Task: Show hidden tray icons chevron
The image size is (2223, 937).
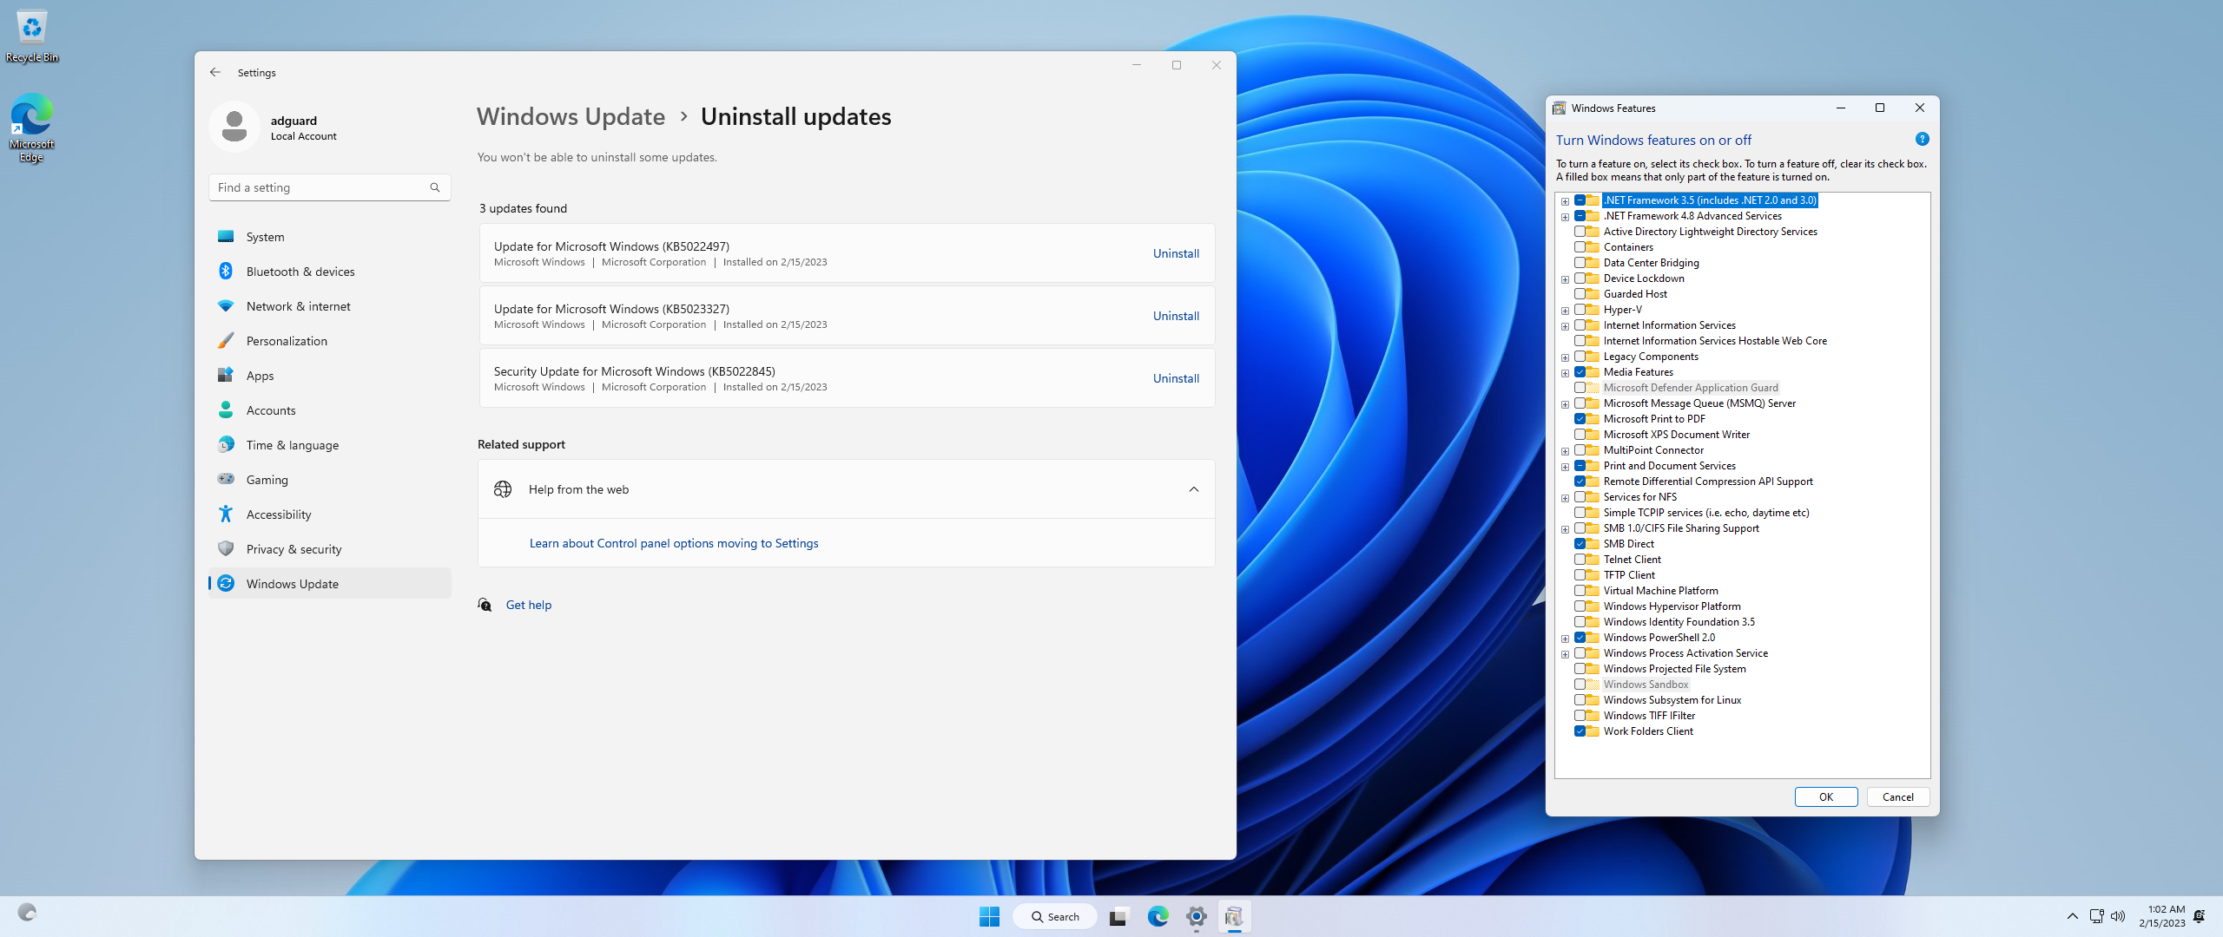Action: pyautogui.click(x=2073, y=916)
